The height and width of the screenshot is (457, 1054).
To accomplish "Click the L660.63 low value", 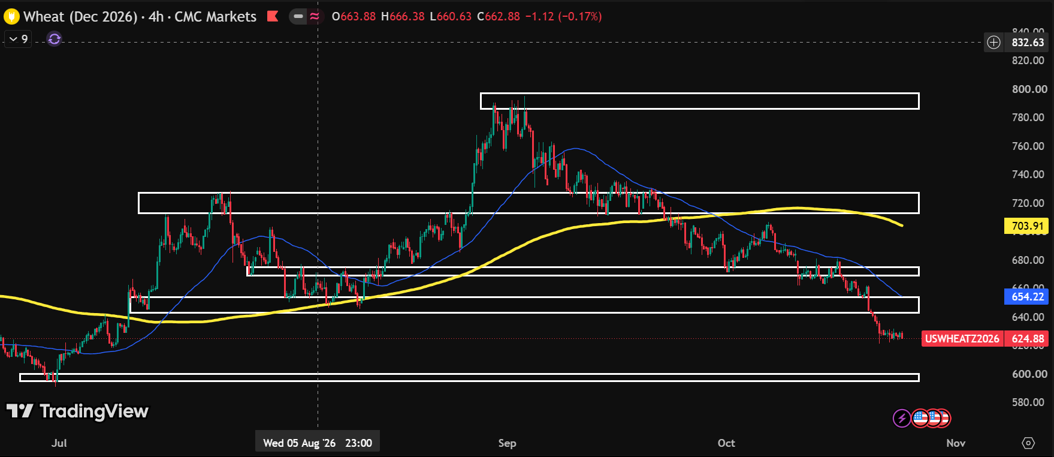I will tap(451, 17).
